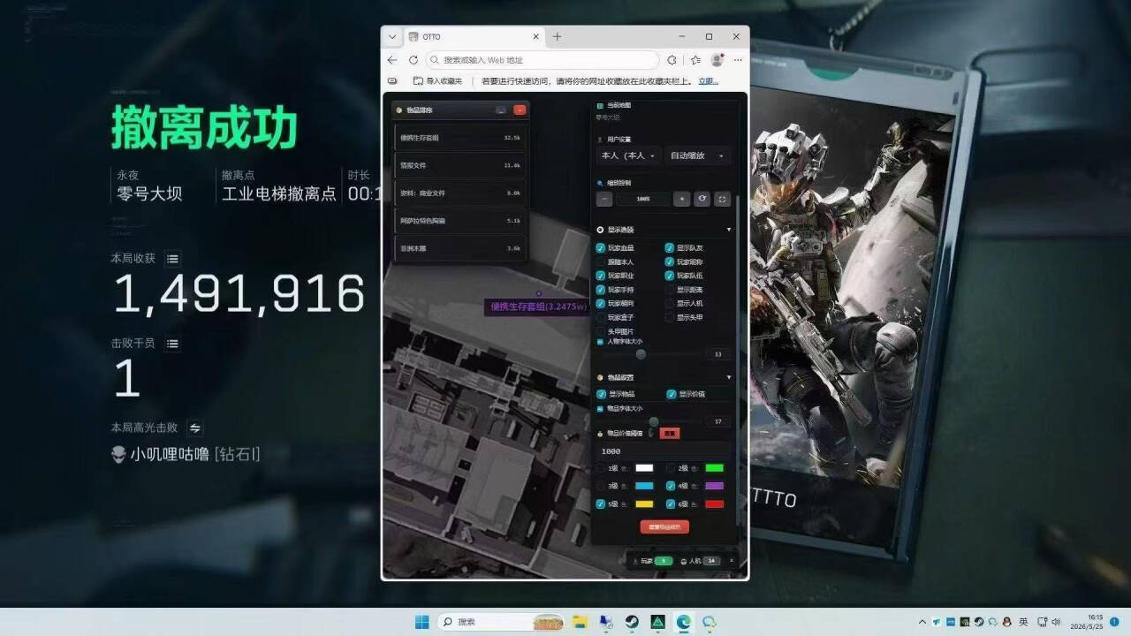Click the Windows taskbar search box
1131x636 pixels.
501,622
